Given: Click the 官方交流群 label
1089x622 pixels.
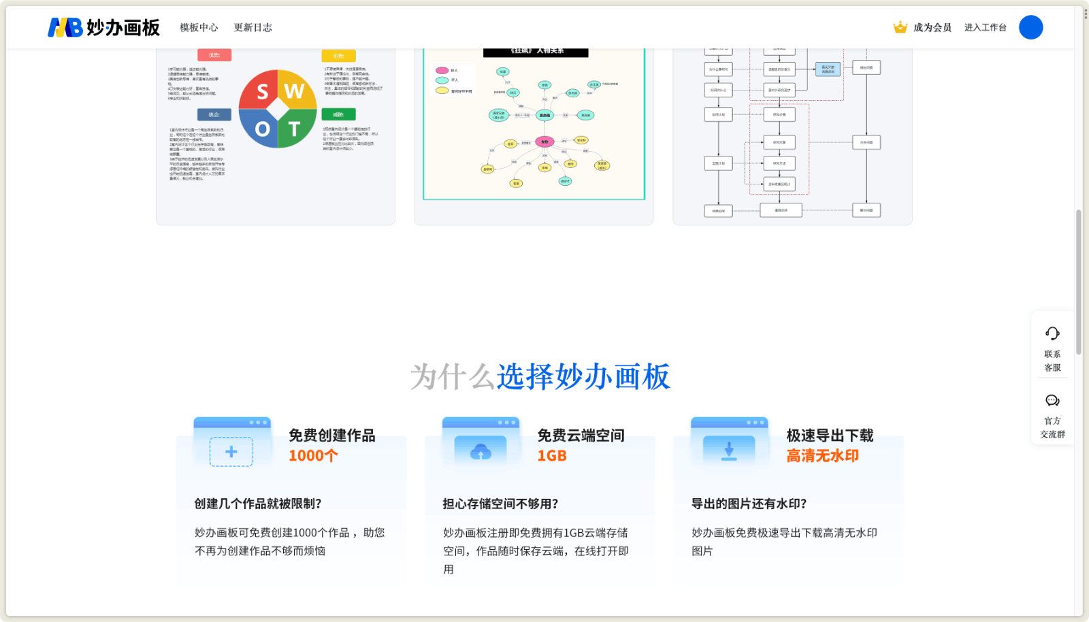Looking at the screenshot, I should 1052,427.
